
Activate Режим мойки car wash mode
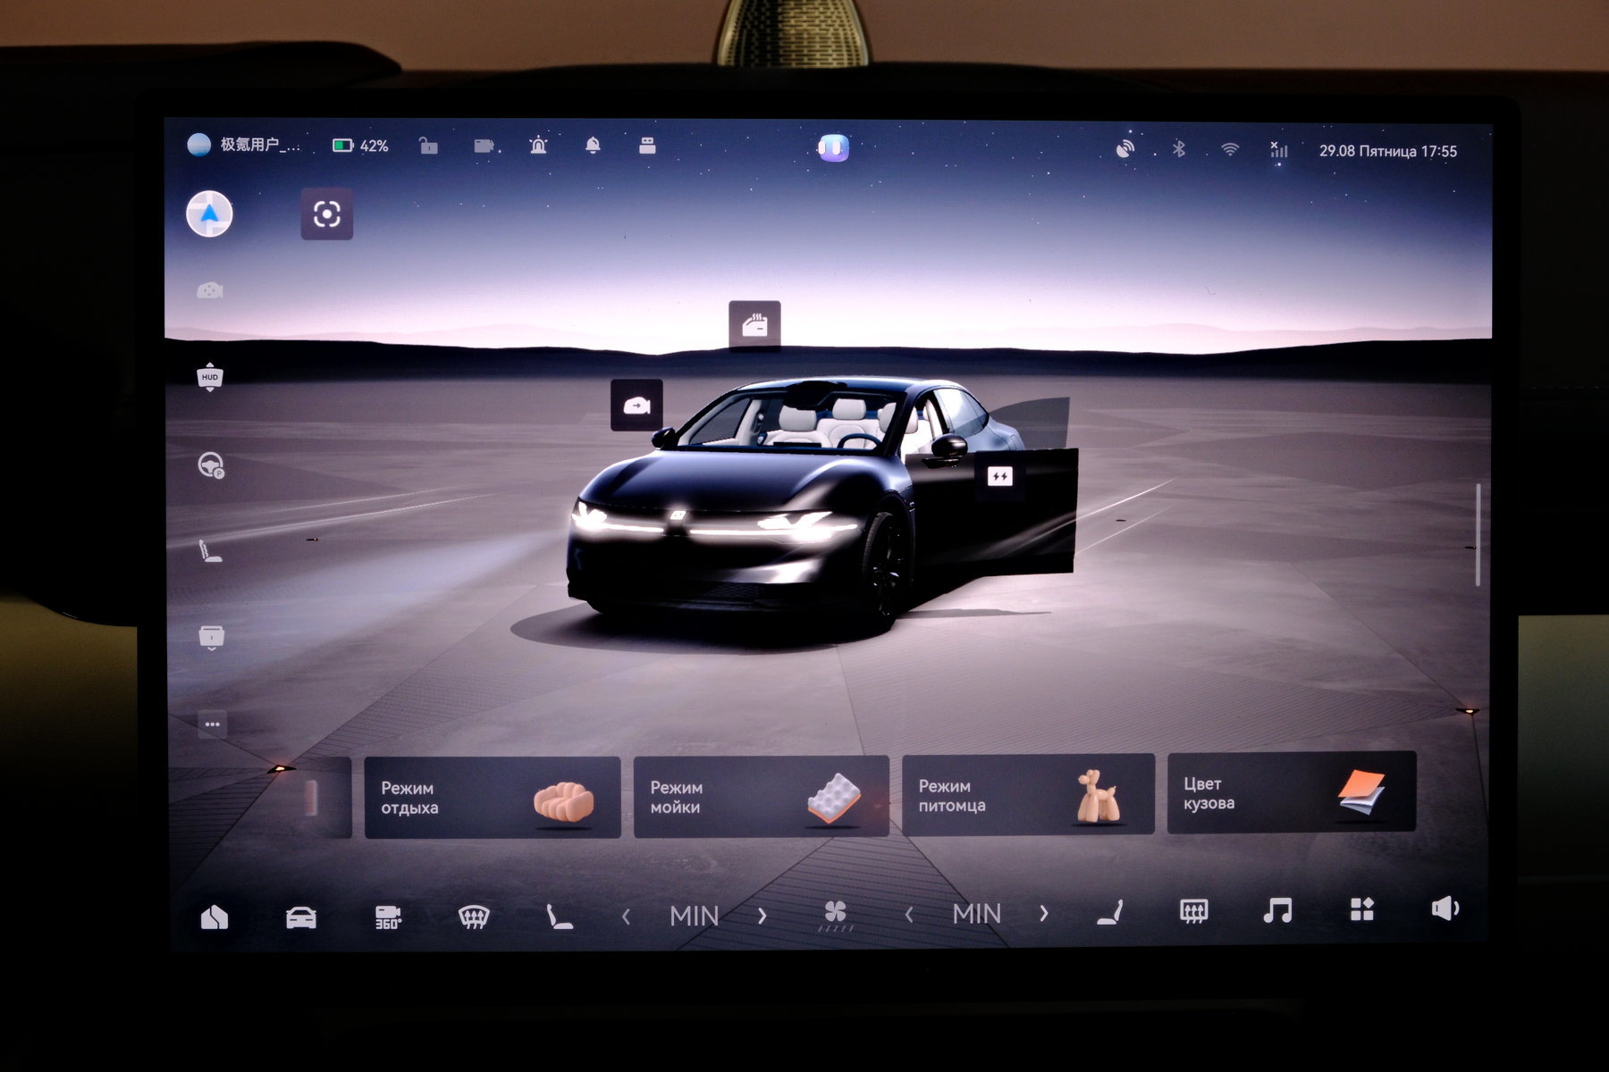[761, 796]
